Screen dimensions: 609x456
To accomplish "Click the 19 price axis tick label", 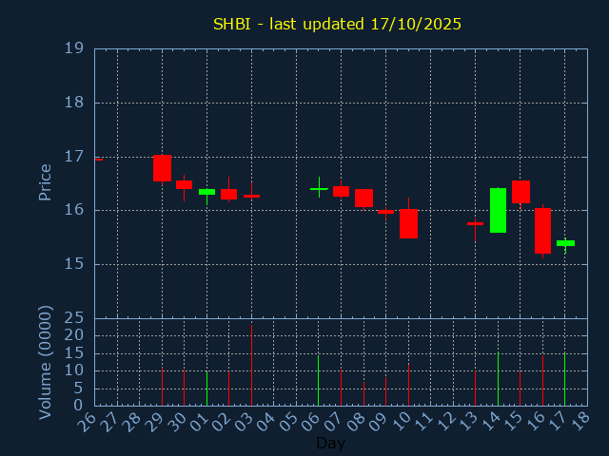I will click(x=74, y=48).
